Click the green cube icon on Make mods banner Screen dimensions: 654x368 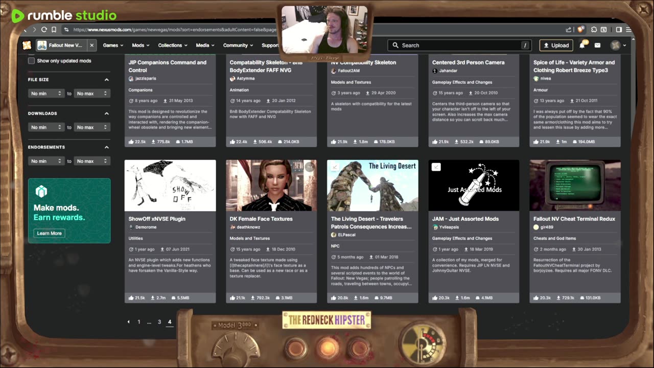click(41, 192)
